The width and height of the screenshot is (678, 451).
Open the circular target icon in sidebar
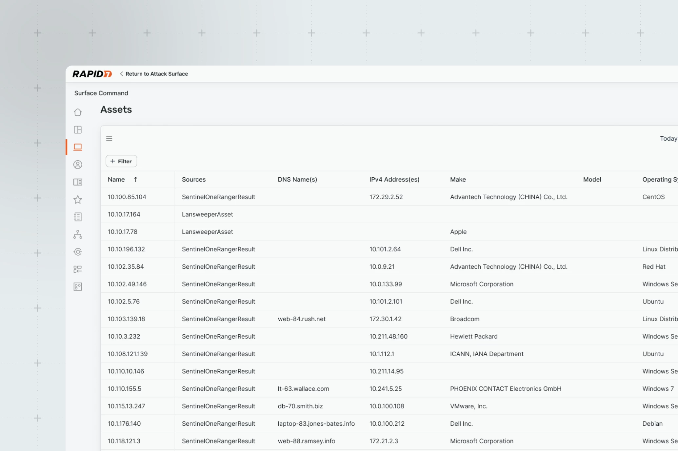[x=78, y=252]
